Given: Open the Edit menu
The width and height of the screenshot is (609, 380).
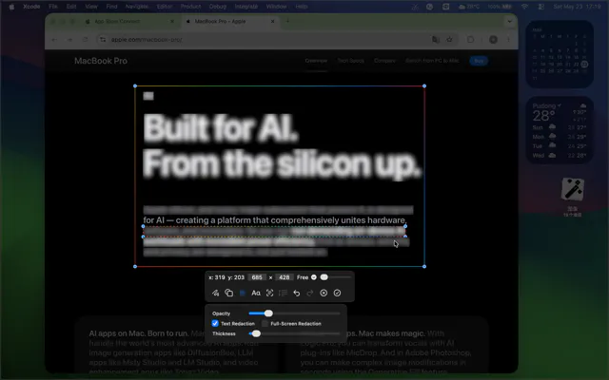Looking at the screenshot, I should click(71, 7).
